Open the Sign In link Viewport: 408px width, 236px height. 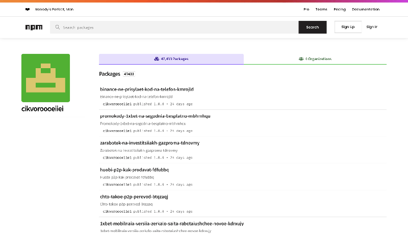372,27
